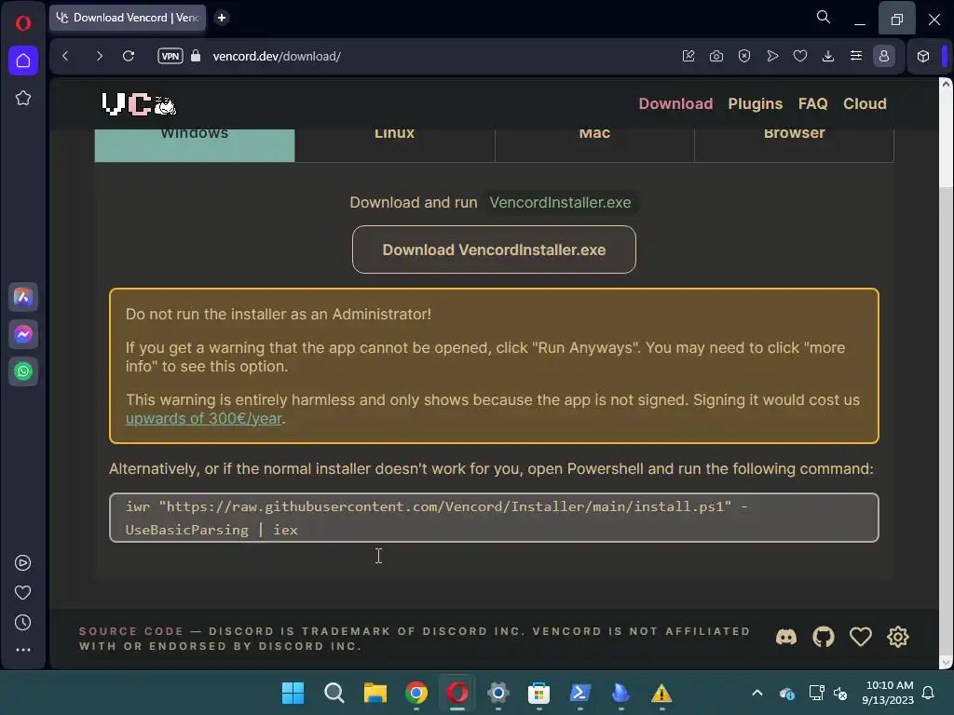Open File Explorer from taskbar
This screenshot has height=715, width=954.
[x=375, y=693]
